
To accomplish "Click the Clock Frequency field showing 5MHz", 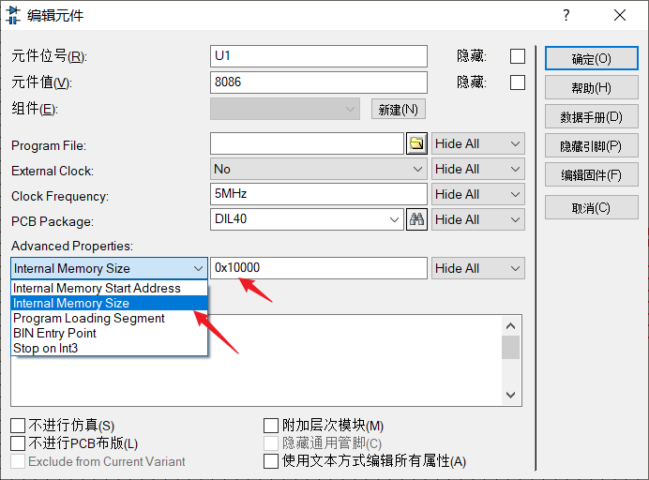I will 319,194.
